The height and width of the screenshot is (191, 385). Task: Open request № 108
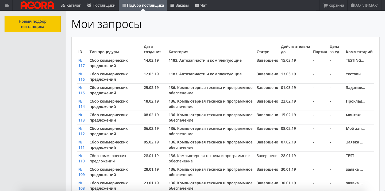tap(82, 186)
